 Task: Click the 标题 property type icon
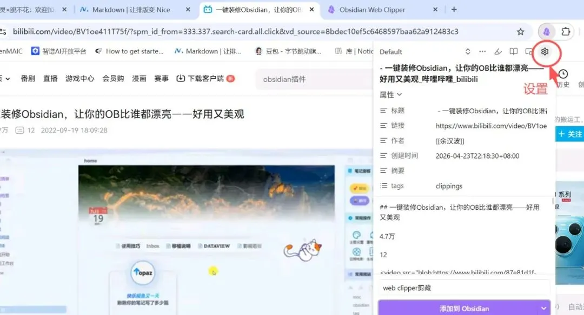383,111
